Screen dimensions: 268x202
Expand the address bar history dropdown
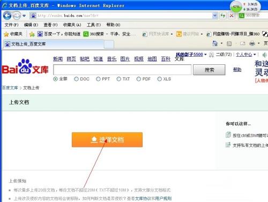215,16
